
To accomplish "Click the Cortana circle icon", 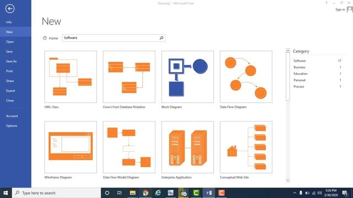I will [x=107, y=193].
